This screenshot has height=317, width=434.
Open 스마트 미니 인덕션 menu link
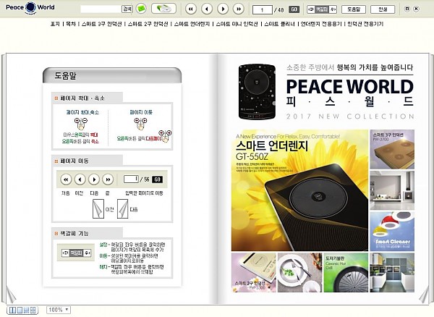[237, 24]
